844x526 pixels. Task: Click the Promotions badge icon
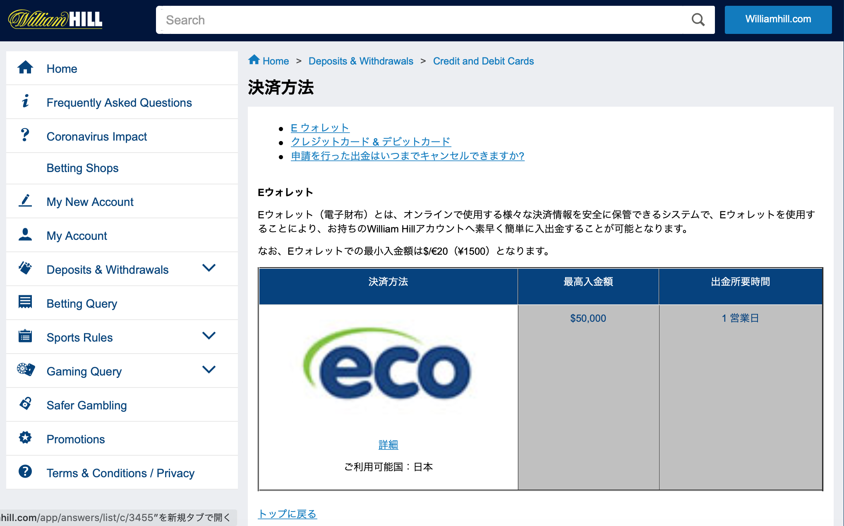click(25, 438)
